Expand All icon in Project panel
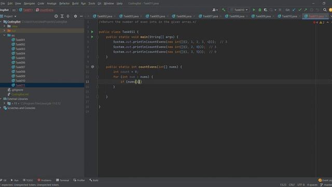 (62, 16)
